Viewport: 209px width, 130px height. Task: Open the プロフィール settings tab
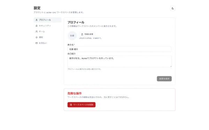(47, 20)
